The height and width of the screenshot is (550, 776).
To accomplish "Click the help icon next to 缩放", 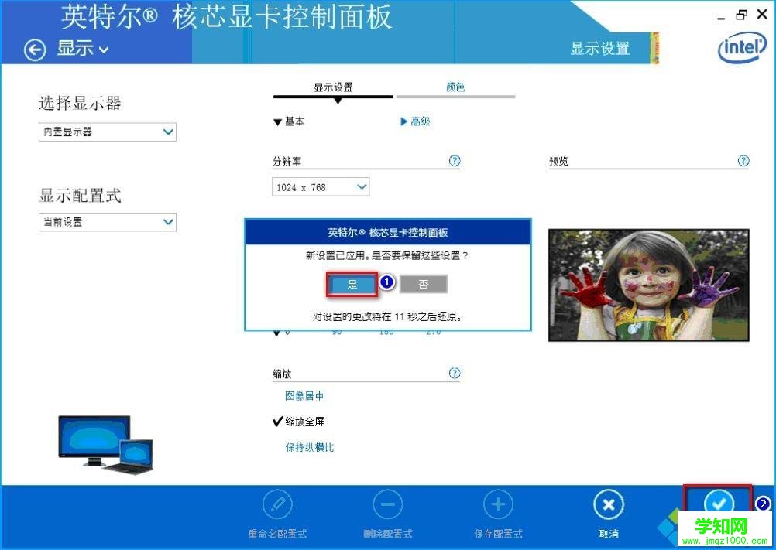I will 455,373.
